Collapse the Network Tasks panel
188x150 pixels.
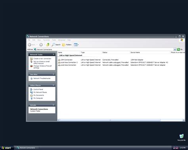54,55
